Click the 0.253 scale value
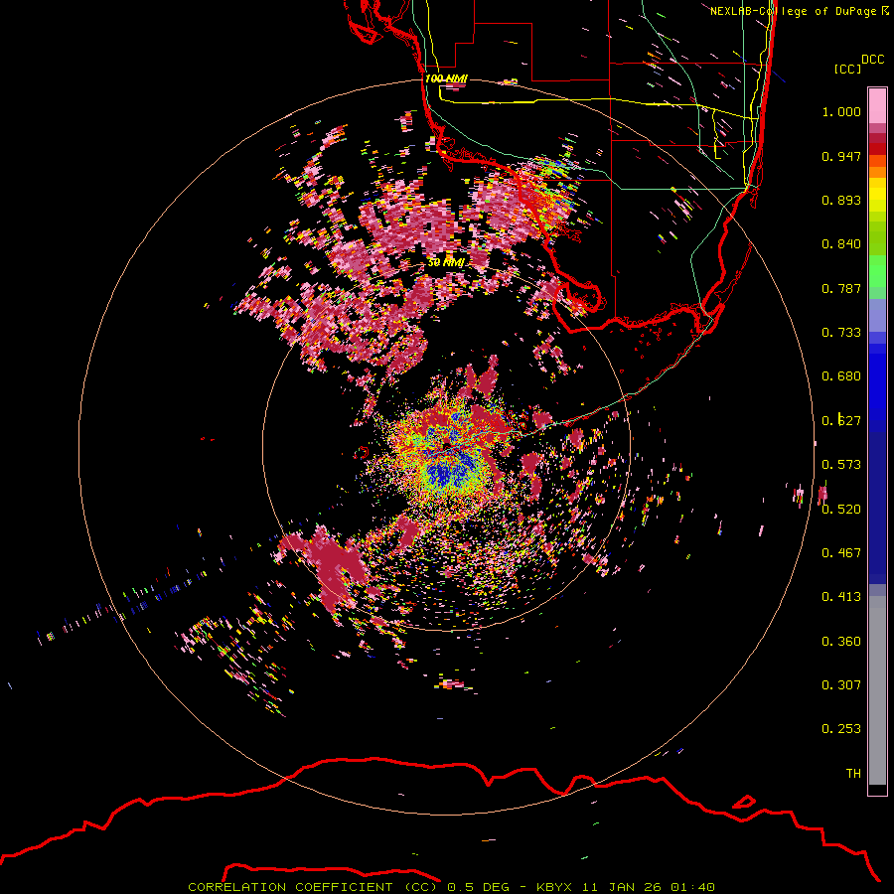This screenshot has width=894, height=894. point(841,729)
